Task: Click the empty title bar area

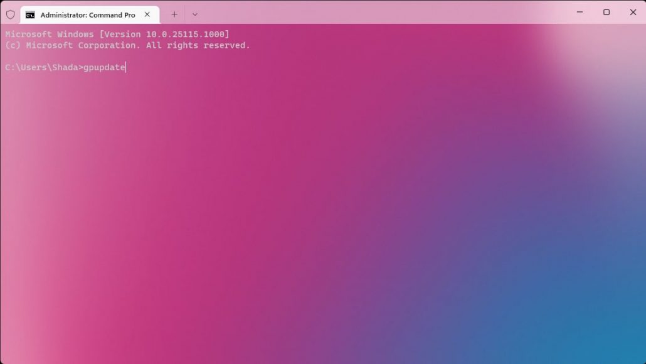Action: [376, 13]
